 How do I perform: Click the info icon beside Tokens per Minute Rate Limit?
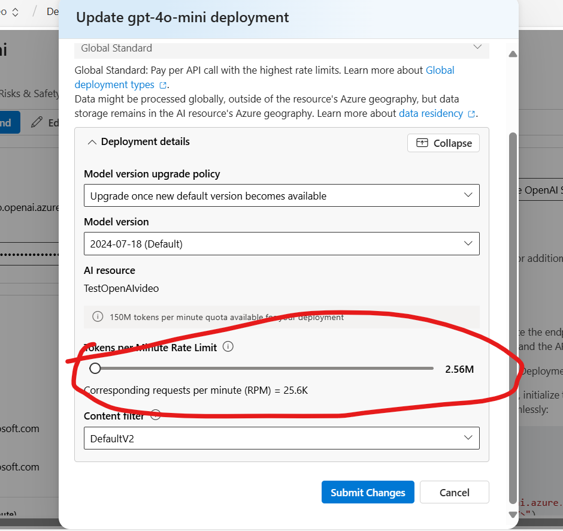pyautogui.click(x=228, y=346)
